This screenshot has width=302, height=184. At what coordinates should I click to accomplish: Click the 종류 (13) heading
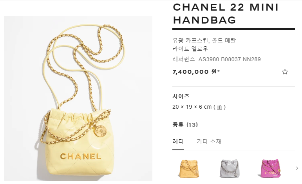(x=185, y=125)
